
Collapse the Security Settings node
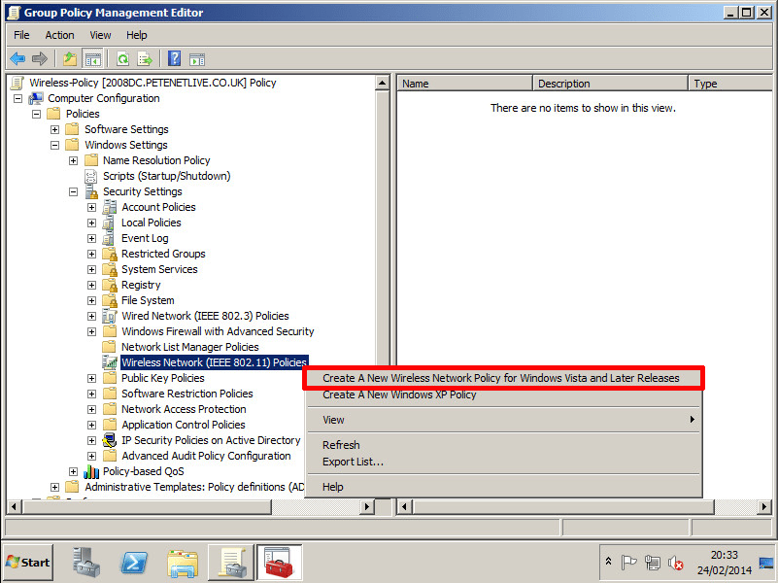click(x=74, y=191)
